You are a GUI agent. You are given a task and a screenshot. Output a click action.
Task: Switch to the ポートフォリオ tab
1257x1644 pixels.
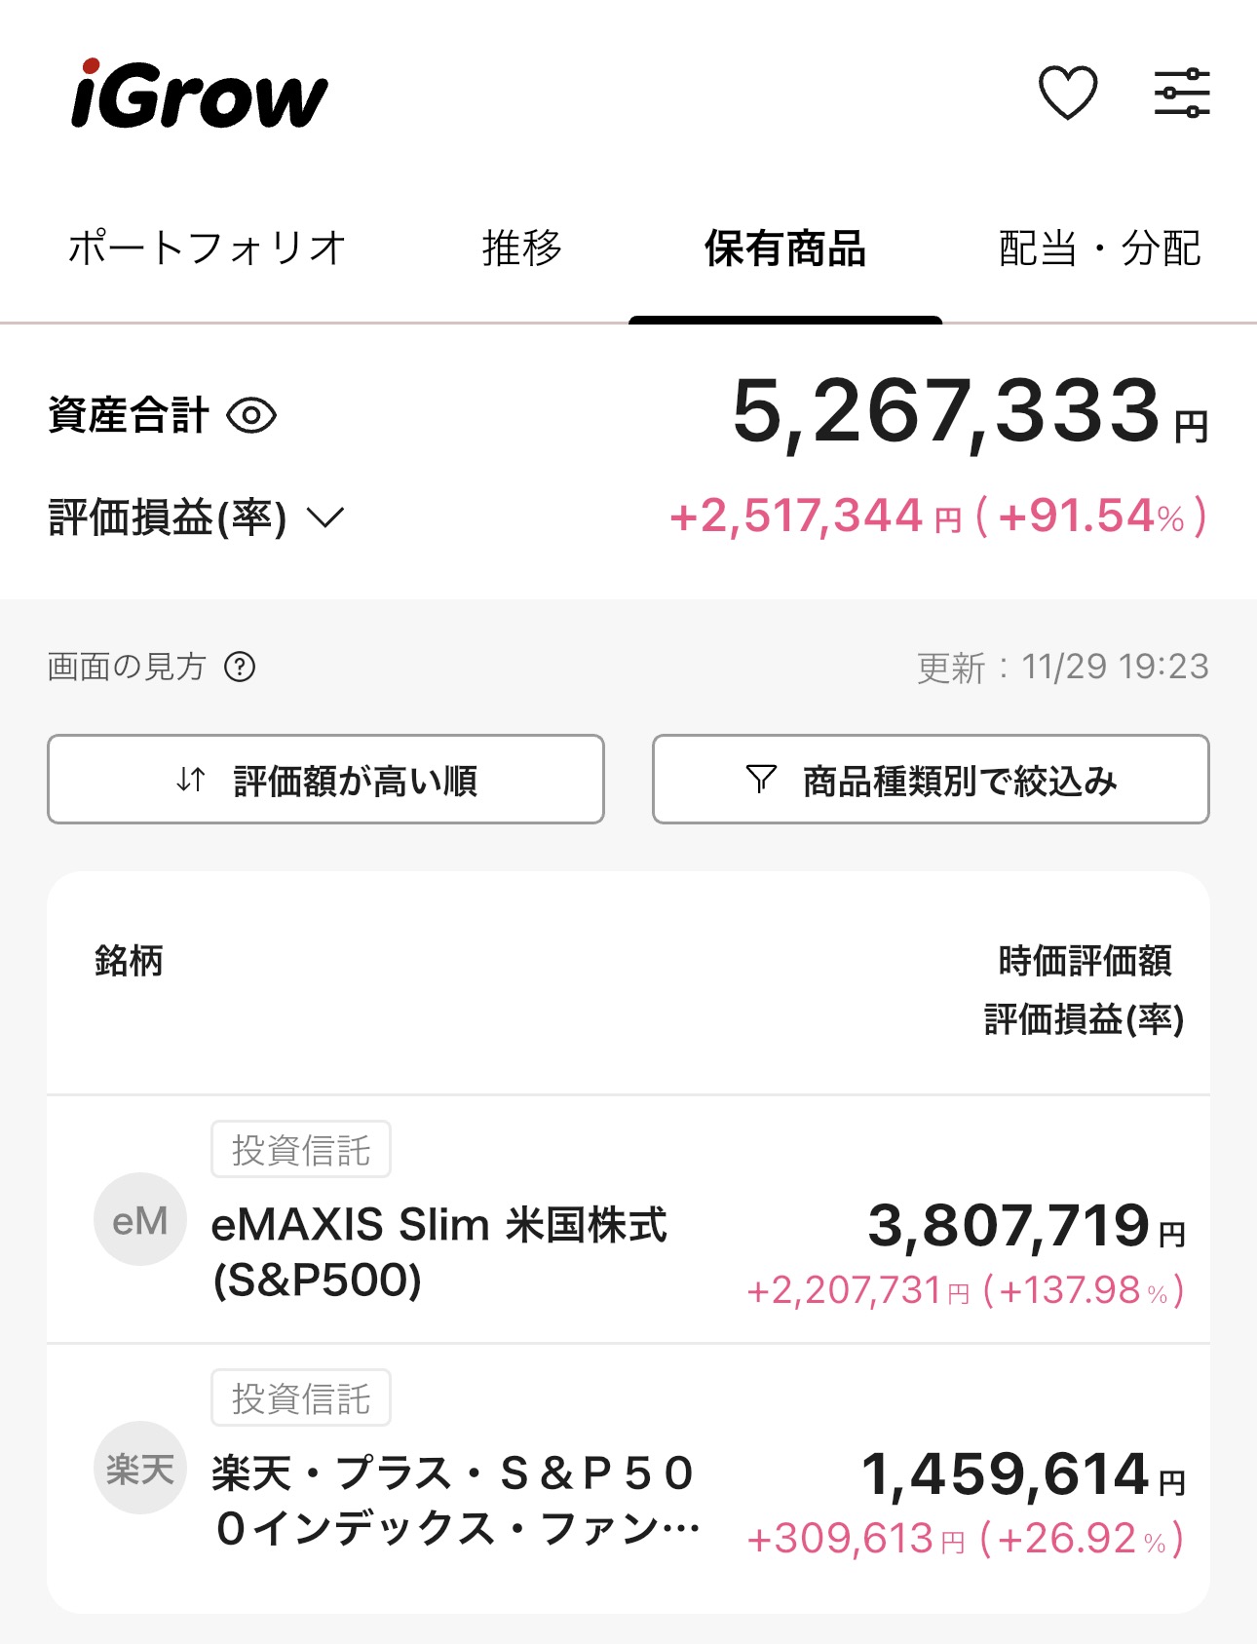click(207, 249)
